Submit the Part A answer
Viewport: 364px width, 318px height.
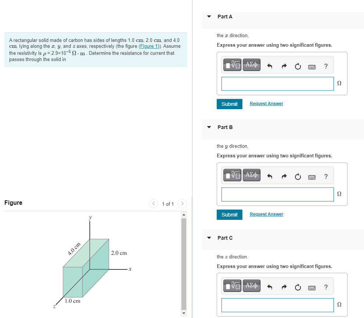pos(229,104)
